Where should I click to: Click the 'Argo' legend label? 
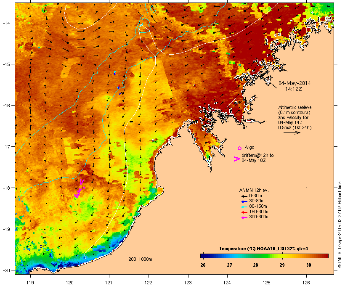click(x=249, y=147)
